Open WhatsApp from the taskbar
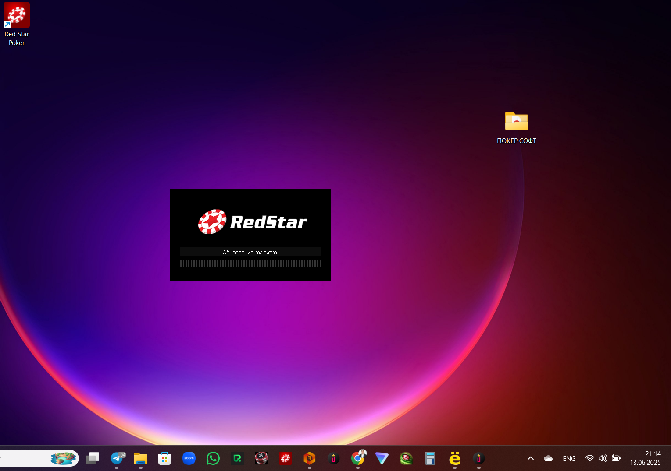The width and height of the screenshot is (671, 471). pos(213,458)
